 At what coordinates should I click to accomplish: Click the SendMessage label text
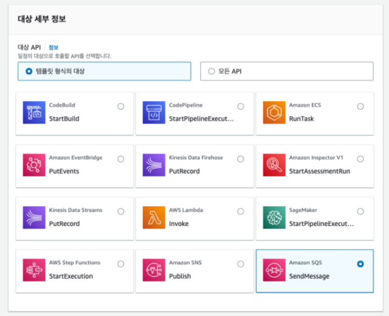(309, 276)
